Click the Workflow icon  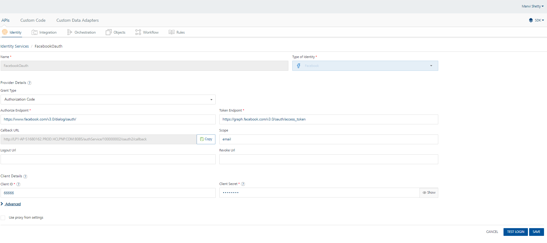point(138,32)
